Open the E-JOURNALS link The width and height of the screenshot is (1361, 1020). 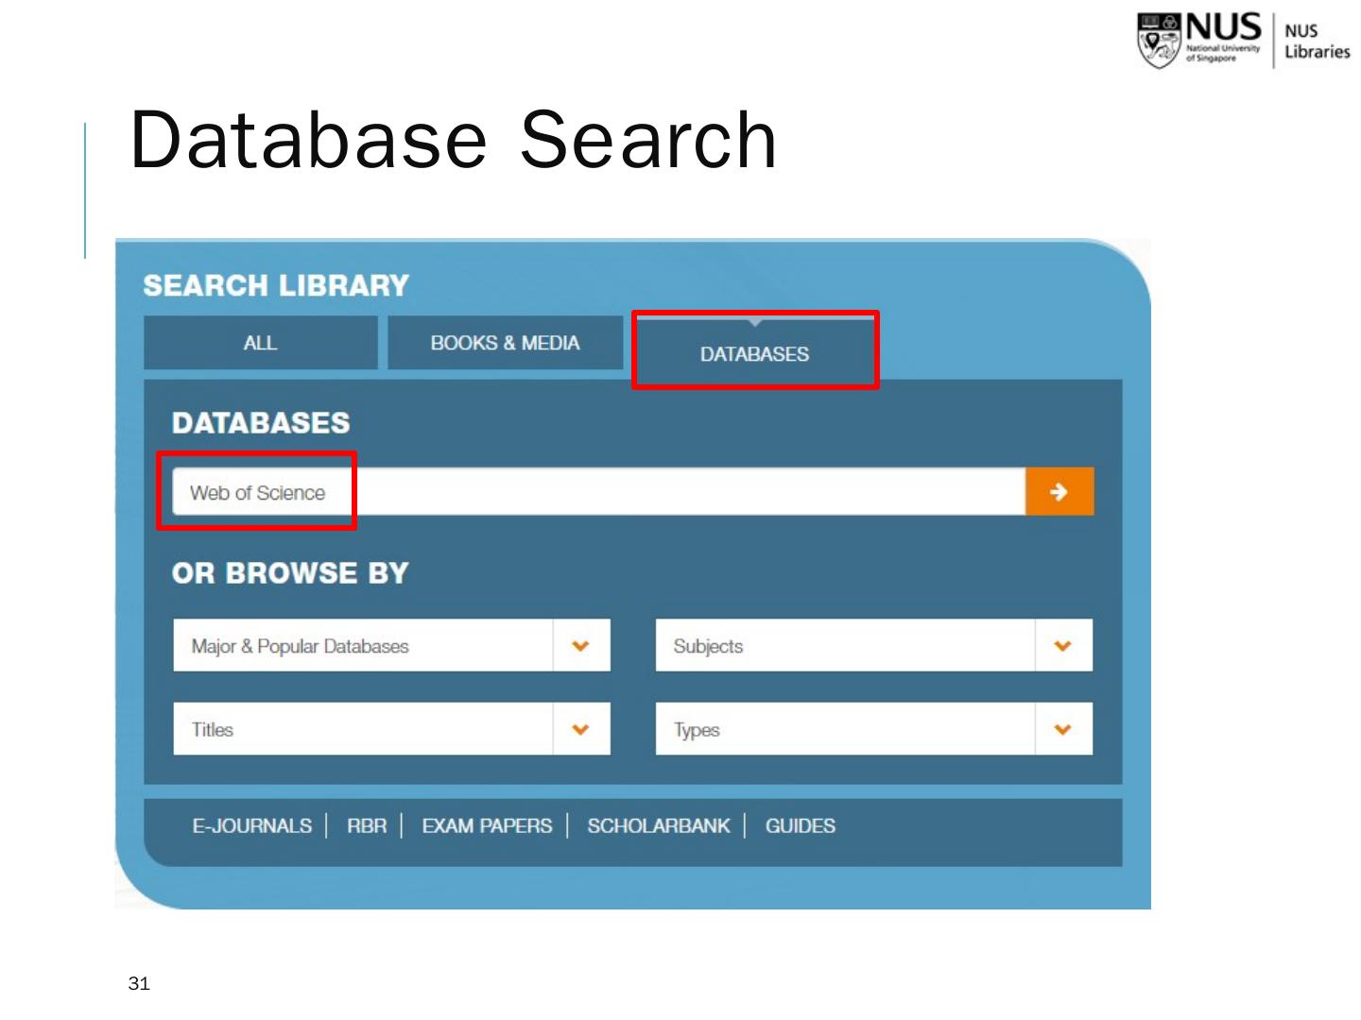(251, 825)
